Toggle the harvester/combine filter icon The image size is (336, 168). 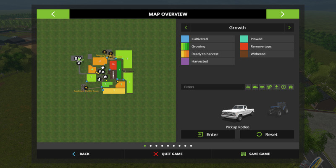255,87
